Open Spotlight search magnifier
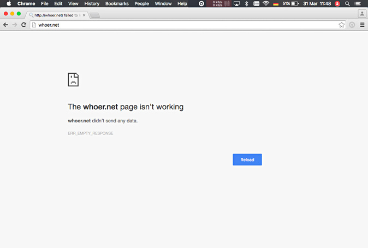 point(347,3)
